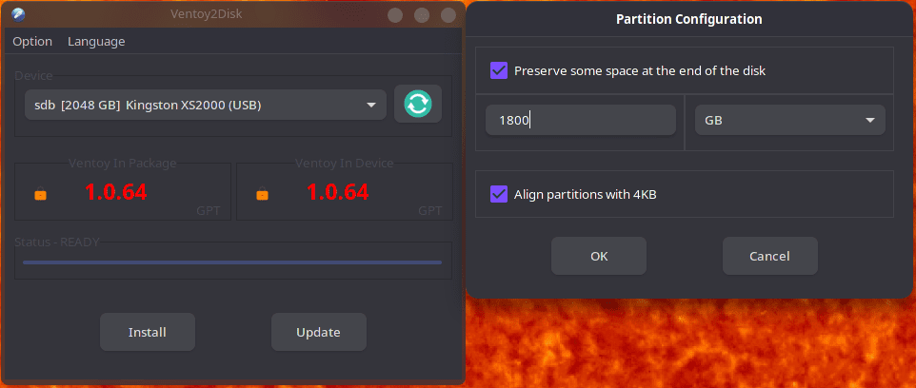
Task: Click the lock icon under Ventoy In Device
Action: coord(262,193)
